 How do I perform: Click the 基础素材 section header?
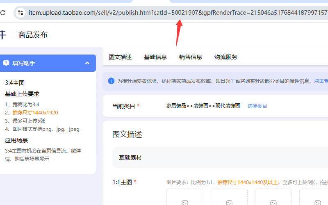[130, 157]
